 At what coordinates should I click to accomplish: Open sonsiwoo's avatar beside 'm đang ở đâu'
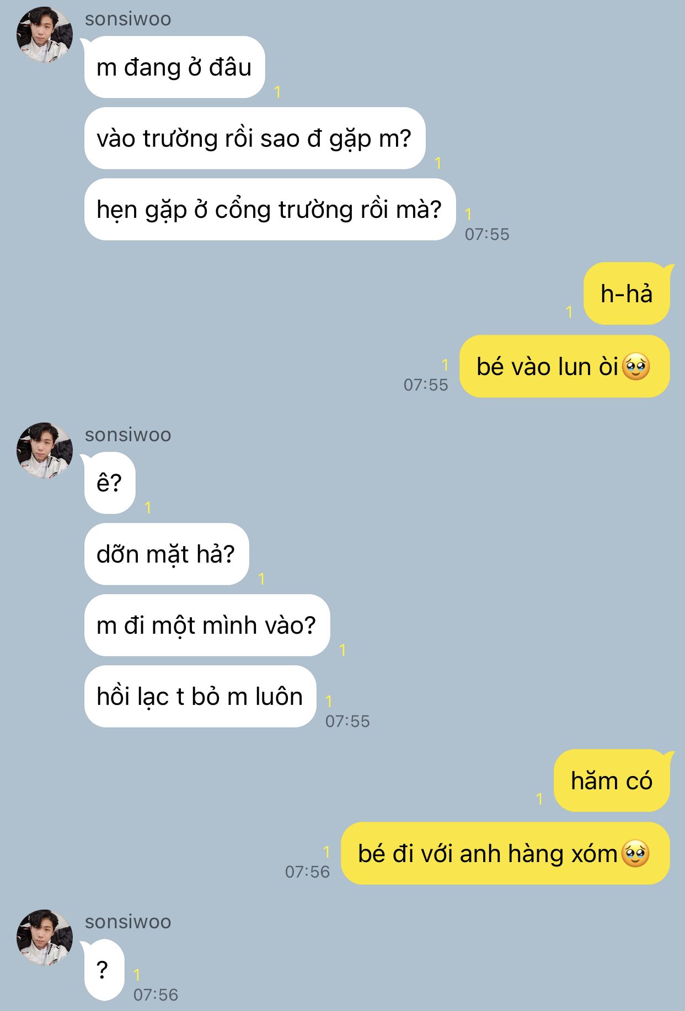click(45, 34)
